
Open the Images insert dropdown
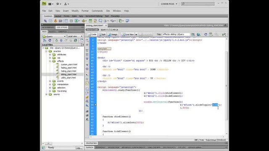(x=77, y=21)
